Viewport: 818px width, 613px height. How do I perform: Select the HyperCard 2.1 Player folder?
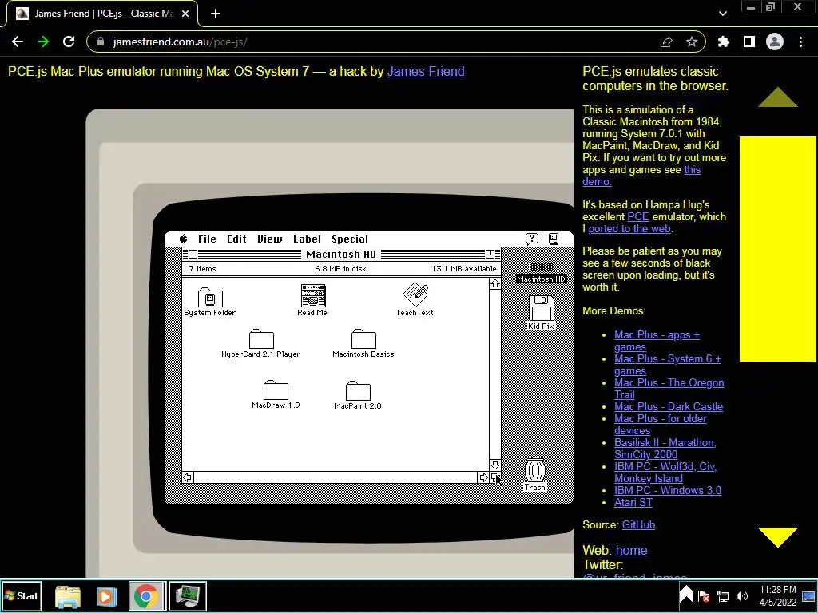tap(261, 338)
